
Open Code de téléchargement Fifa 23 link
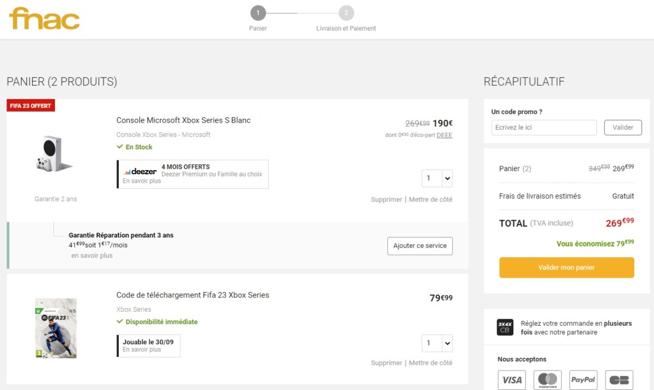(x=193, y=295)
